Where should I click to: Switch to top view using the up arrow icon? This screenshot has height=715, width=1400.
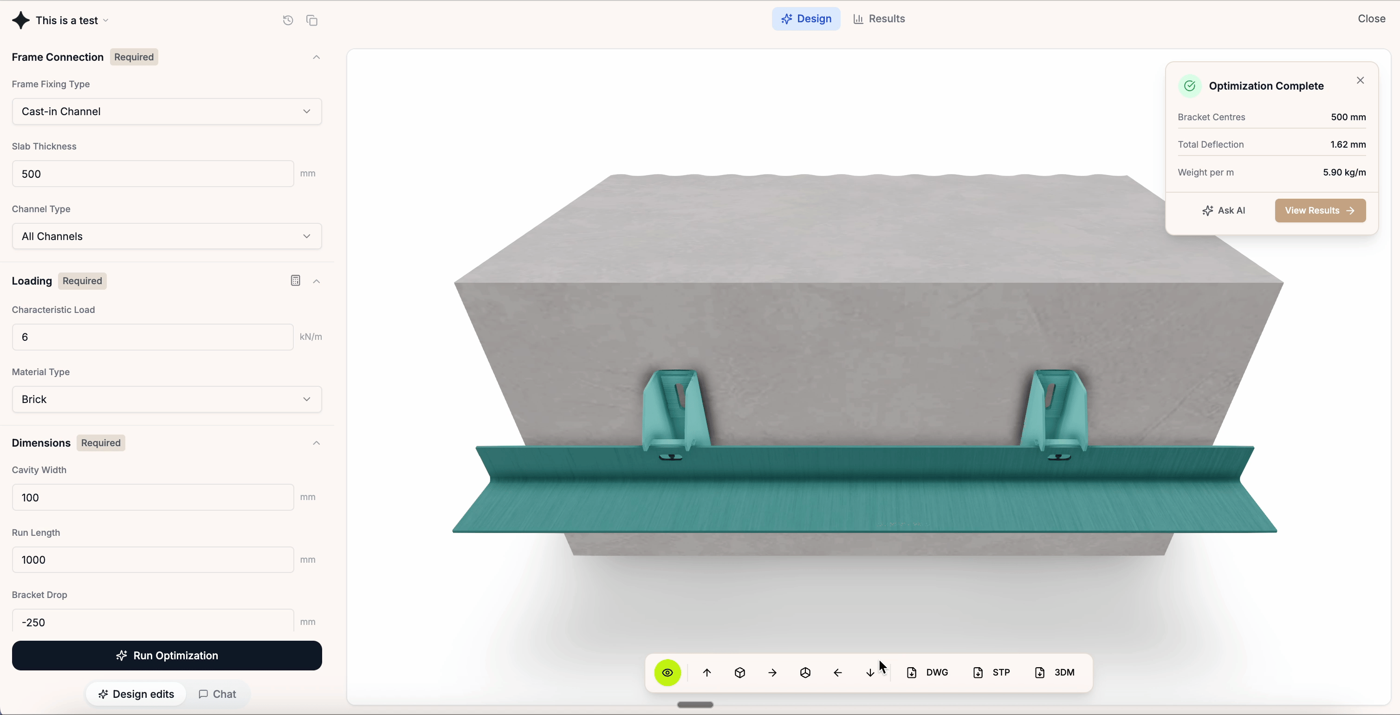click(706, 673)
